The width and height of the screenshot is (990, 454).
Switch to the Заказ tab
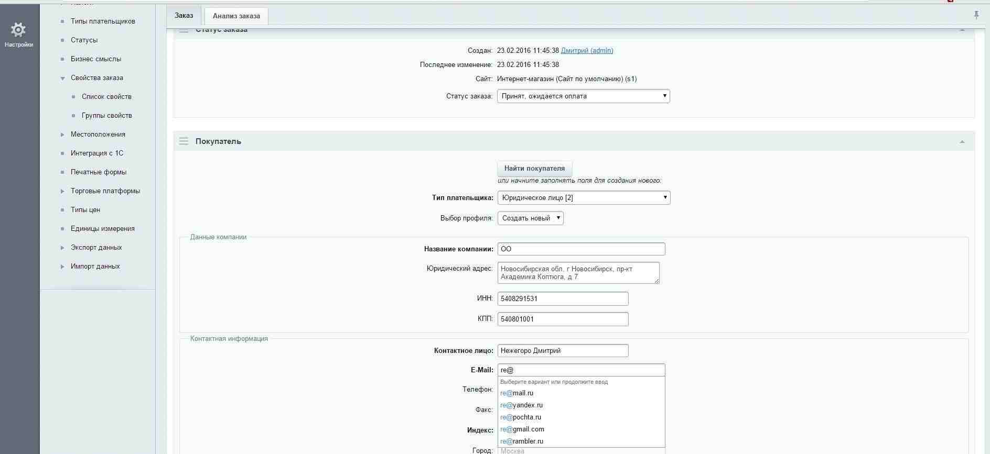coord(184,16)
